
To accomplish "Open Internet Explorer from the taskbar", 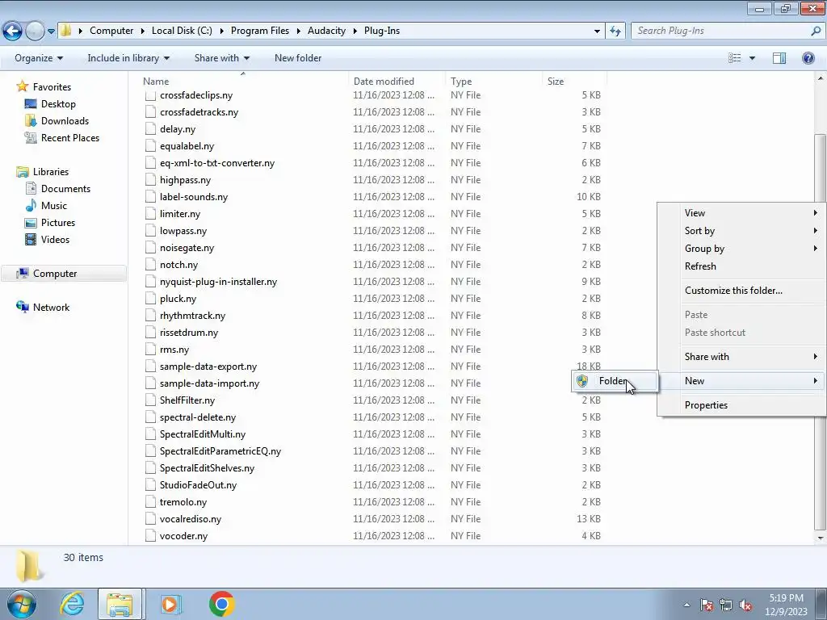I will click(72, 604).
